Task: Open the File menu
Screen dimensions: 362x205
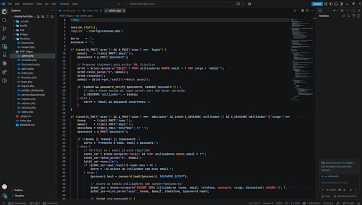Action: [10, 4]
